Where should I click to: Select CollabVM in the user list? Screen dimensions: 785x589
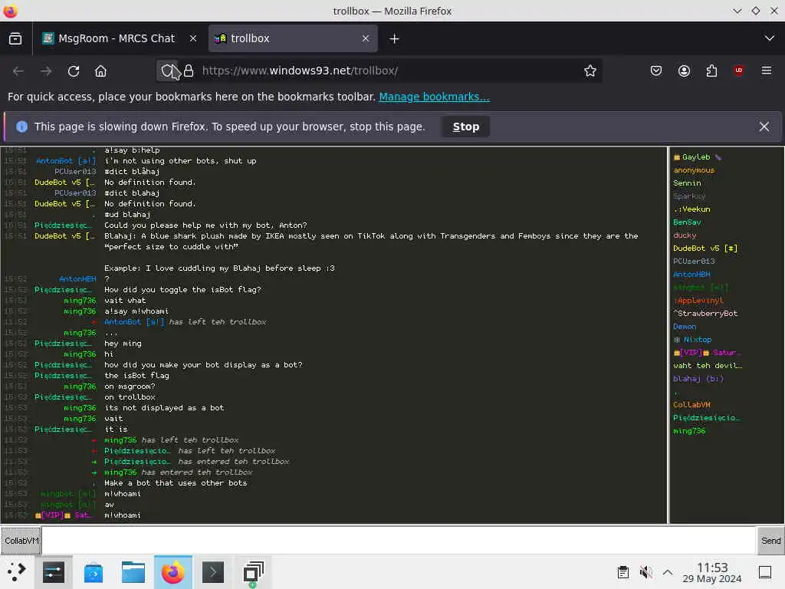tap(691, 405)
